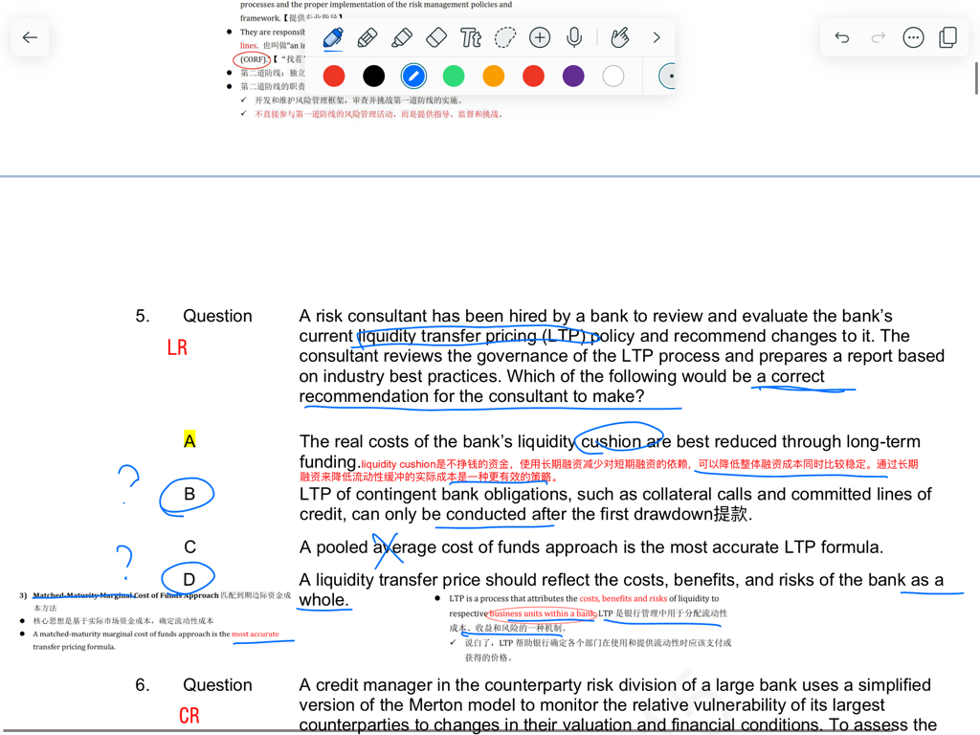This screenshot has height=735, width=980.
Task: Go back with the left arrow button
Action: tap(30, 37)
